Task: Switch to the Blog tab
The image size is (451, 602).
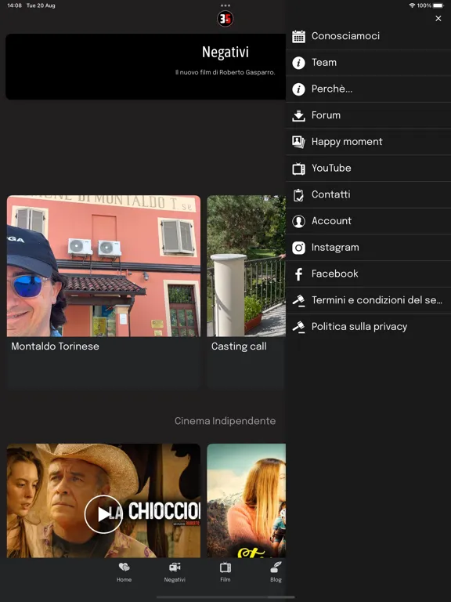Action: click(276, 572)
